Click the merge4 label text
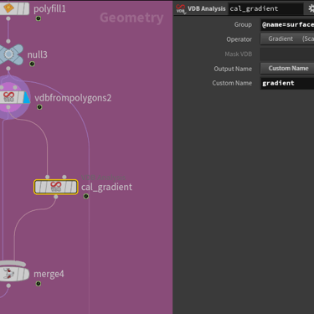Viewport: 314px width, 314px height. coord(49,274)
